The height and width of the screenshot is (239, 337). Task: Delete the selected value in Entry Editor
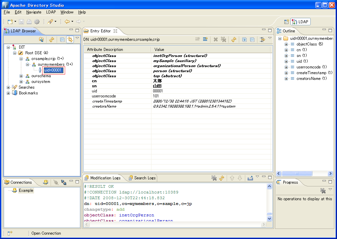tap(216, 39)
